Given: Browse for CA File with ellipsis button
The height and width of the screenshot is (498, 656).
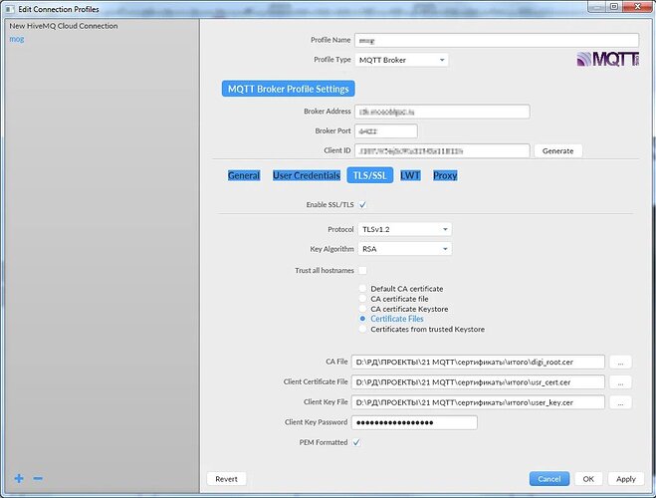Looking at the screenshot, I should pos(620,362).
